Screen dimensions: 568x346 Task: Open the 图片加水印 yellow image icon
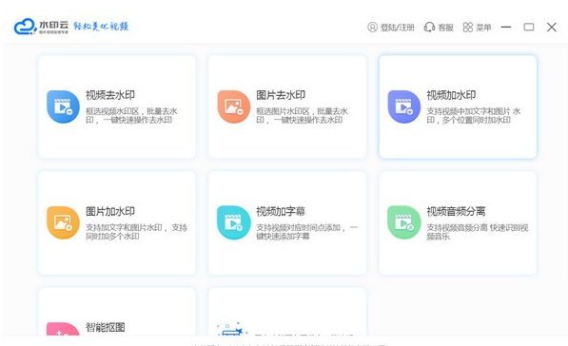point(63,222)
